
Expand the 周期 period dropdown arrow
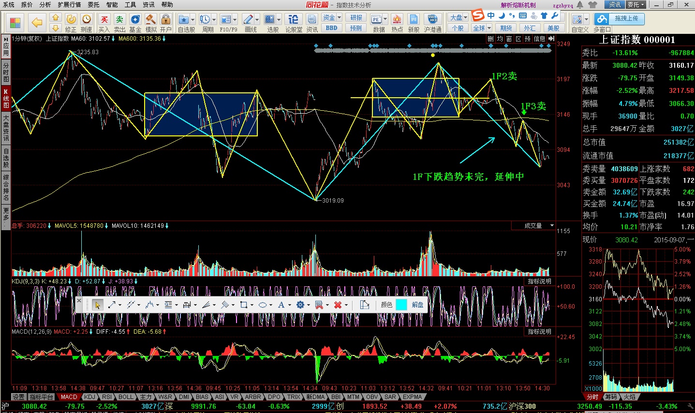(214, 19)
